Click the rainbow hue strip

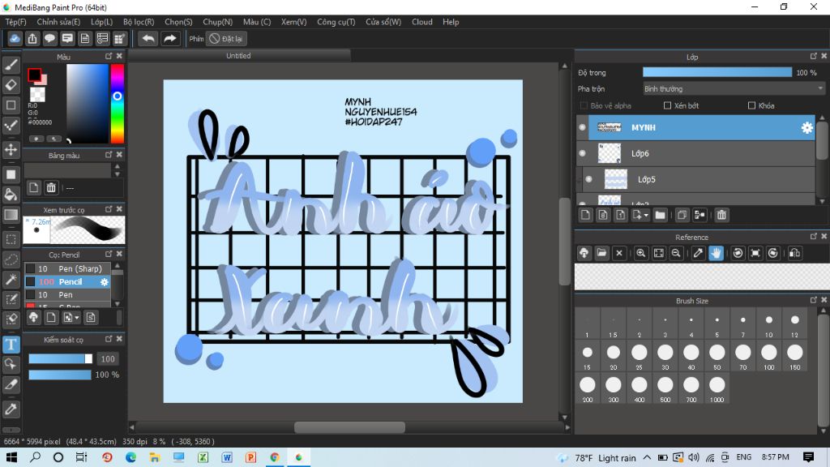[x=117, y=103]
